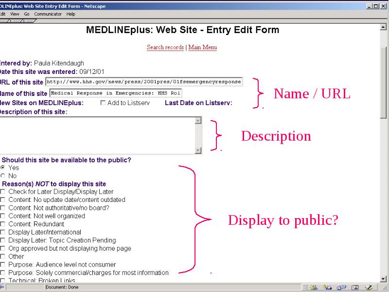Click the description box scroll up arrow
The image size is (389, 292).
pos(198,121)
